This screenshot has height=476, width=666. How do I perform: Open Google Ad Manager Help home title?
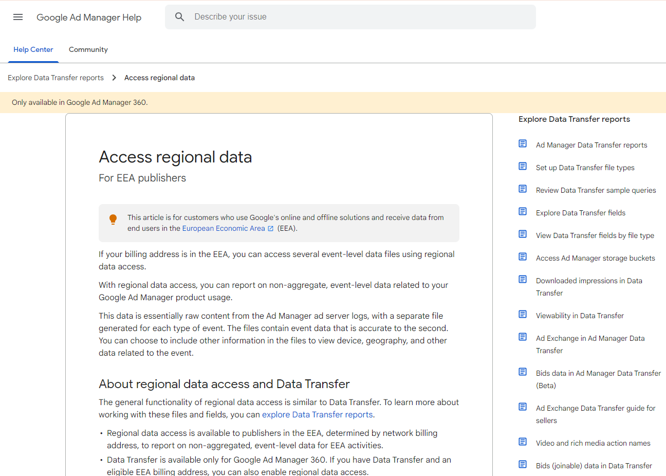pyautogui.click(x=89, y=17)
